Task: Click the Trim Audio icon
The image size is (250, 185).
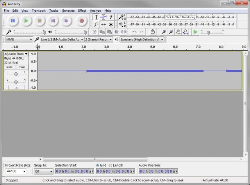Action: coord(116,32)
